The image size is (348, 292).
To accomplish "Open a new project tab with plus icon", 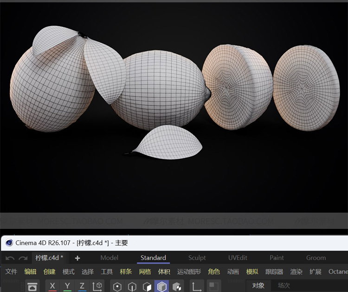I will 77,258.
